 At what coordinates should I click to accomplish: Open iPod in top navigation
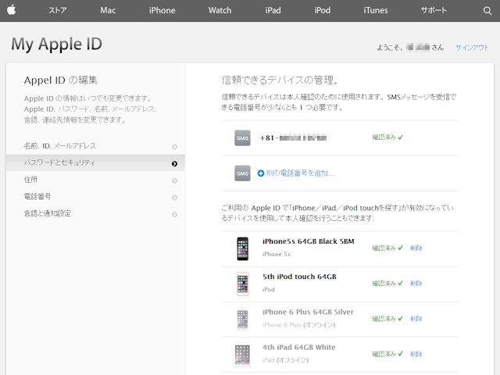[x=323, y=10]
